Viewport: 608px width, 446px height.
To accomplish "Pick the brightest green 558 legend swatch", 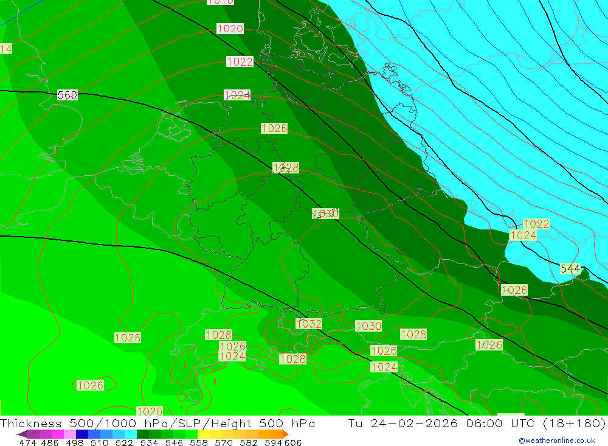I will [192, 434].
